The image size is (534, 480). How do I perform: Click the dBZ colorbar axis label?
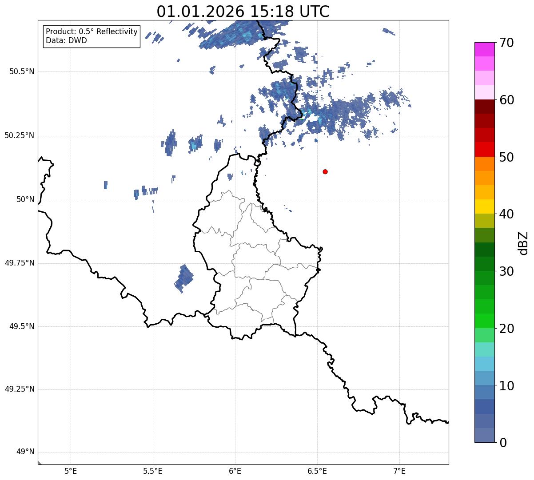523,243
